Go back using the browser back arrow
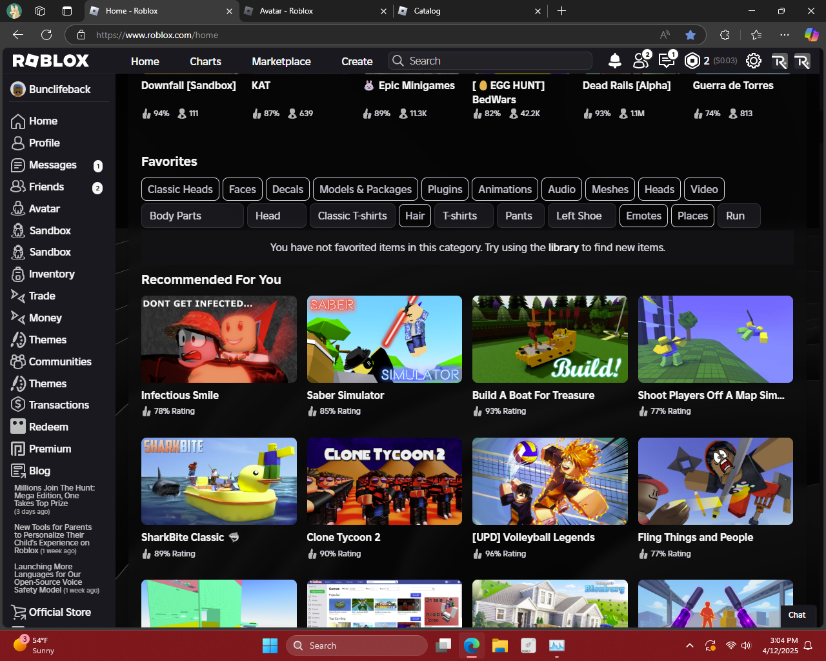 pyautogui.click(x=18, y=35)
